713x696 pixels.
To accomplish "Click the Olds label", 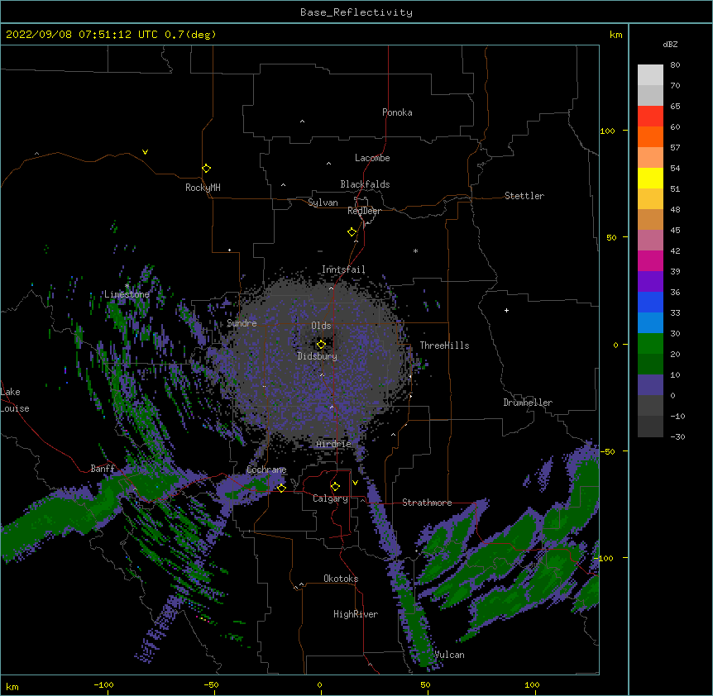I will 321,326.
